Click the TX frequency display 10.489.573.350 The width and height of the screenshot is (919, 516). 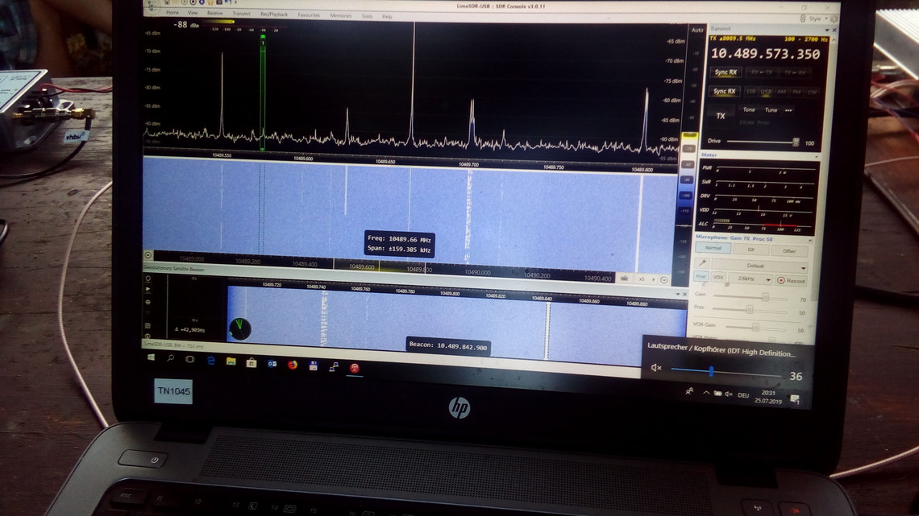click(x=766, y=54)
